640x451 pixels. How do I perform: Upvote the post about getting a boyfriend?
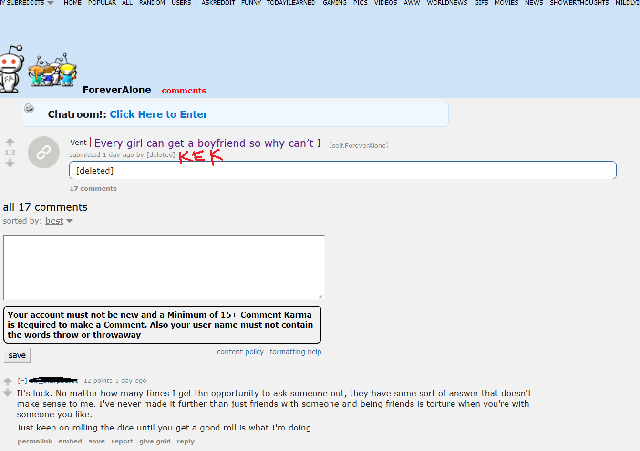click(x=10, y=142)
